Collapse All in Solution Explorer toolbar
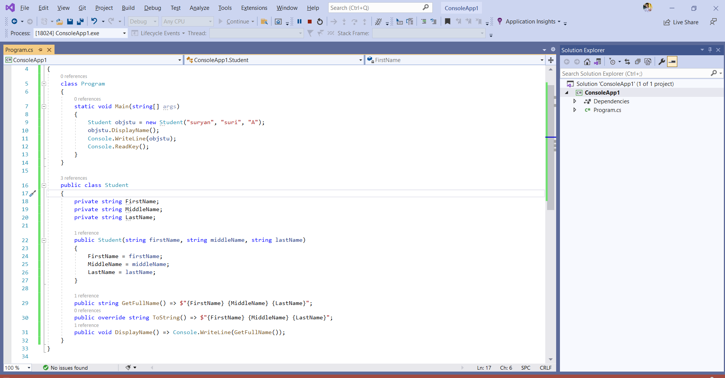Image resolution: width=725 pixels, height=378 pixels. pos(638,61)
